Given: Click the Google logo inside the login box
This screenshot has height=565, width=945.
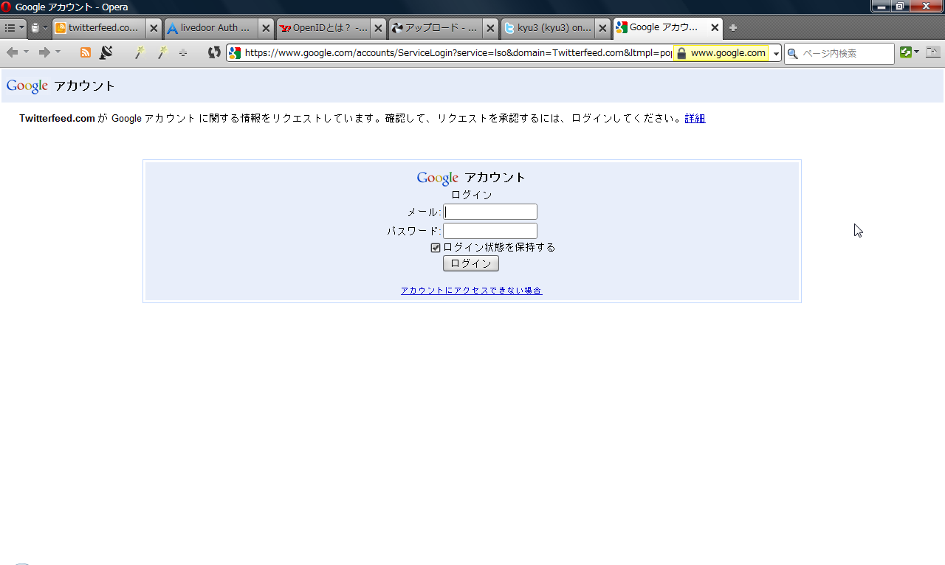Looking at the screenshot, I should pyautogui.click(x=438, y=178).
